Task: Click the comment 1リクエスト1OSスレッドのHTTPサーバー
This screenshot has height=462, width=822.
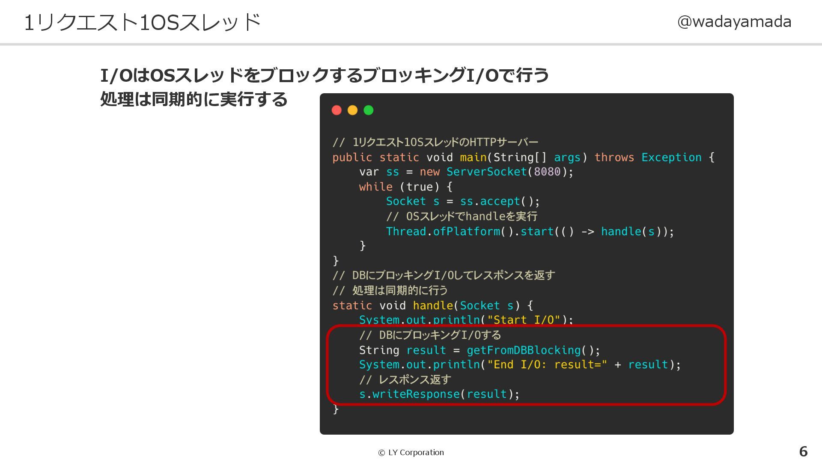Action: point(435,142)
